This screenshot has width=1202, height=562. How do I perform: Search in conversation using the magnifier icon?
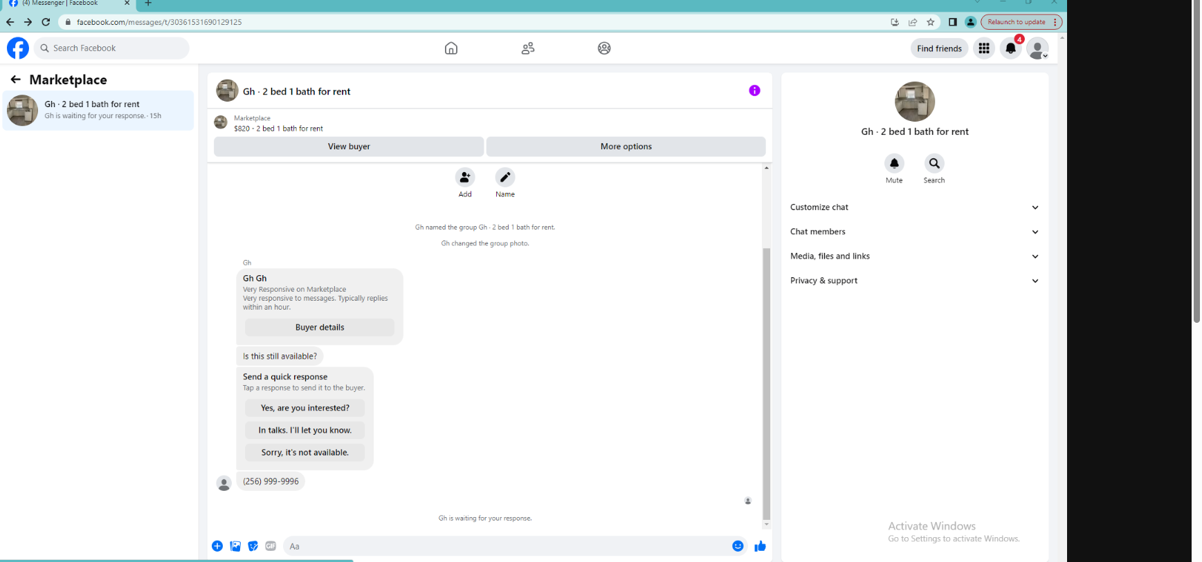coord(934,163)
